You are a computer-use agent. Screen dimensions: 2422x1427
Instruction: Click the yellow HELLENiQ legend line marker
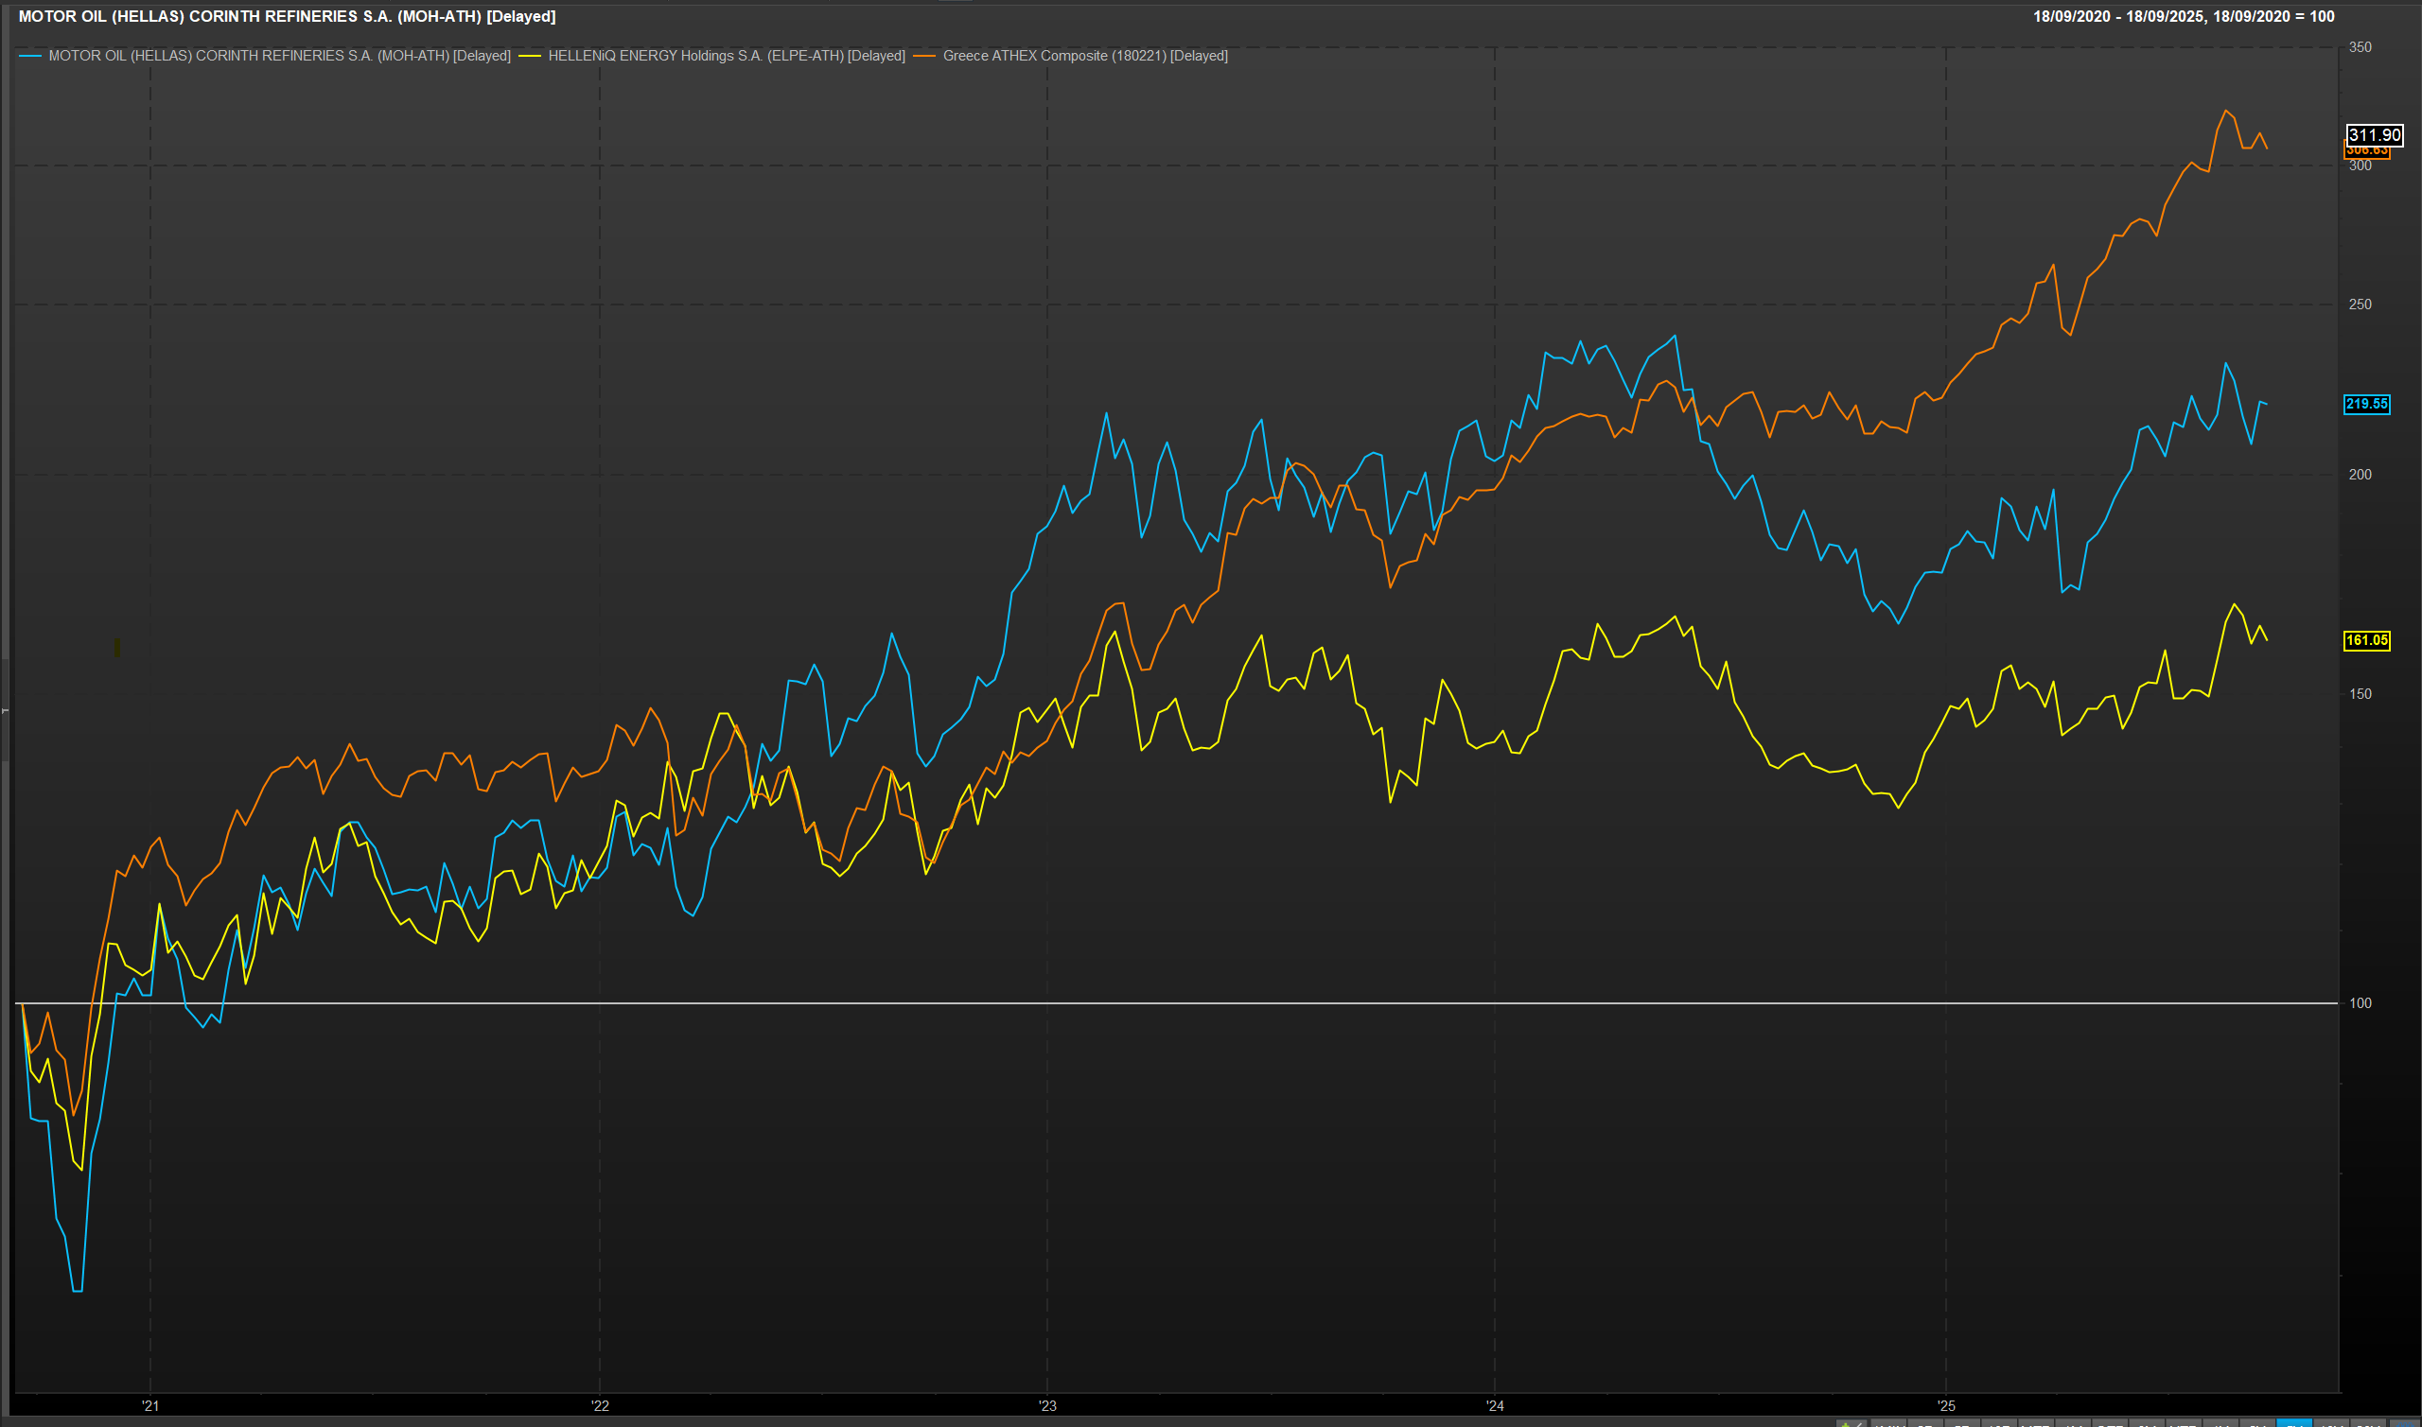tap(529, 57)
